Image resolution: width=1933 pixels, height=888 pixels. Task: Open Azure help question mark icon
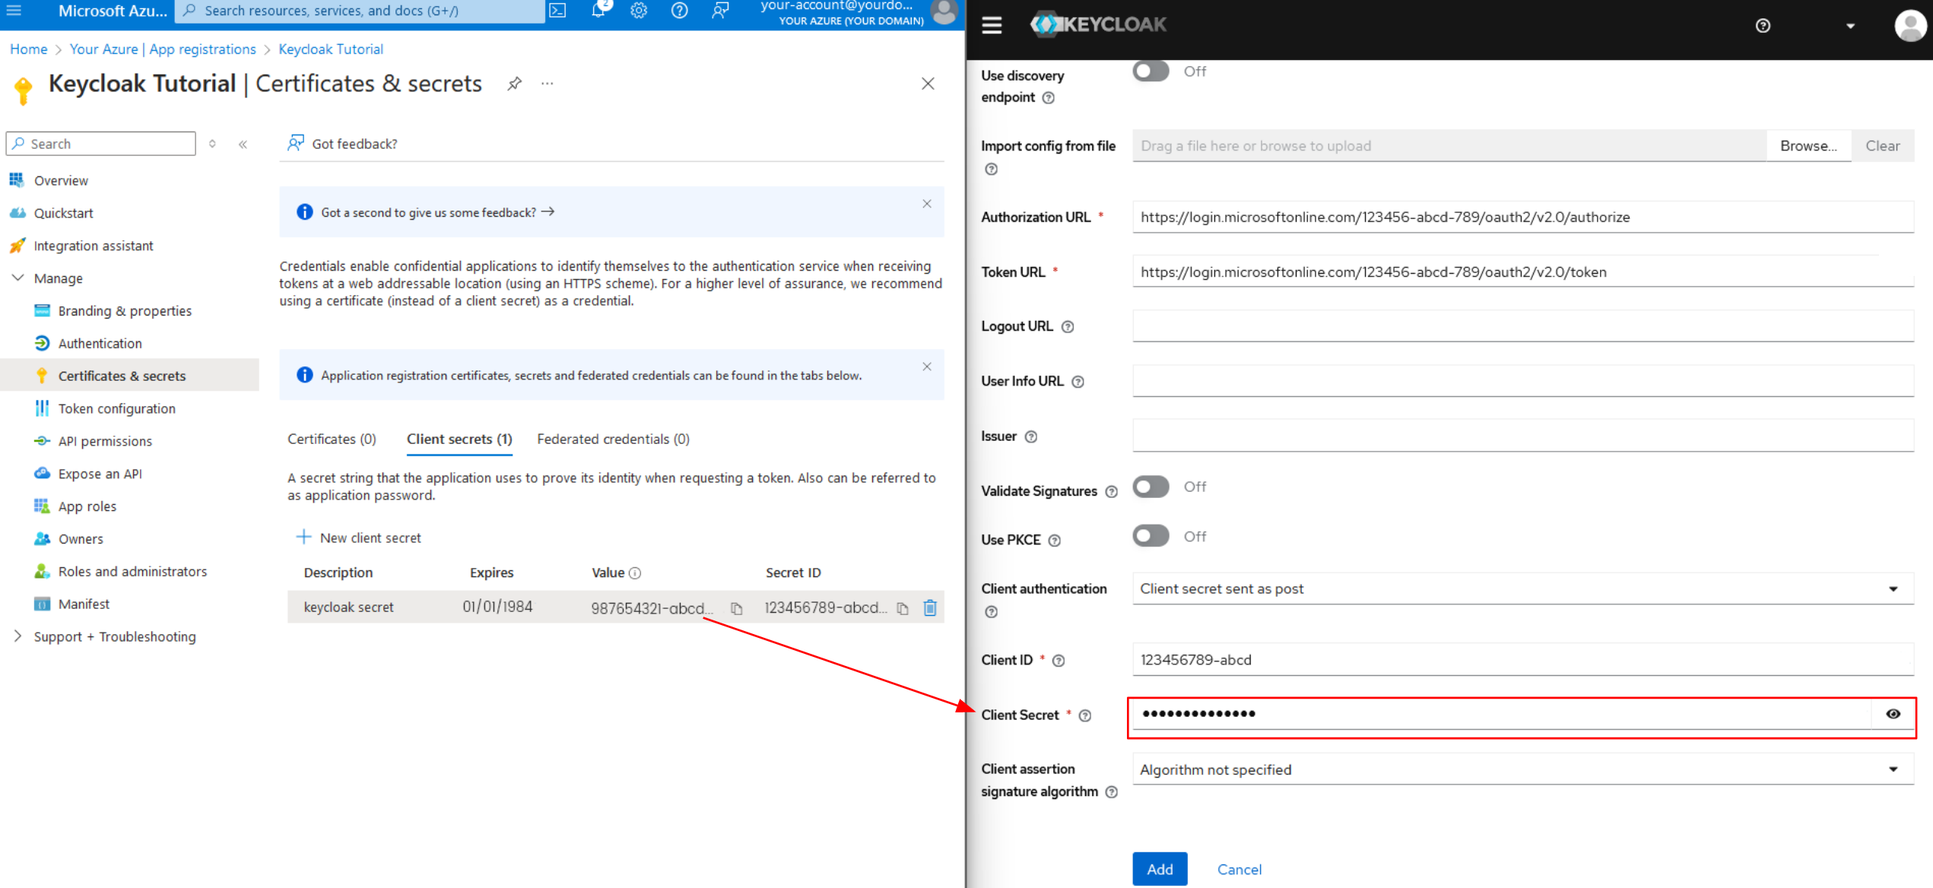coord(680,11)
